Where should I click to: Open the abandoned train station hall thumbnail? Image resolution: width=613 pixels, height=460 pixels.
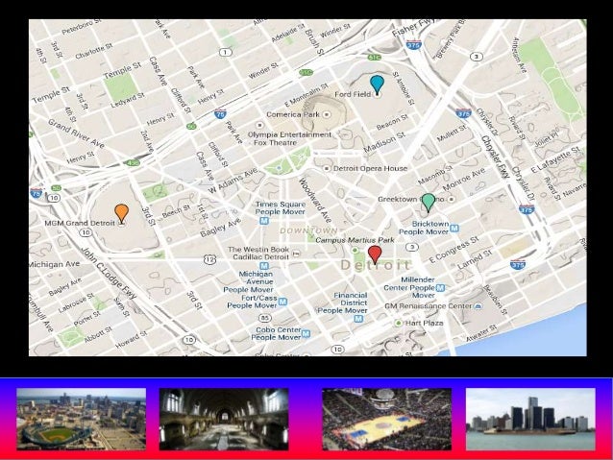(x=224, y=419)
